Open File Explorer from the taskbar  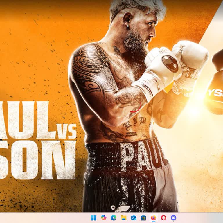pos(124,218)
